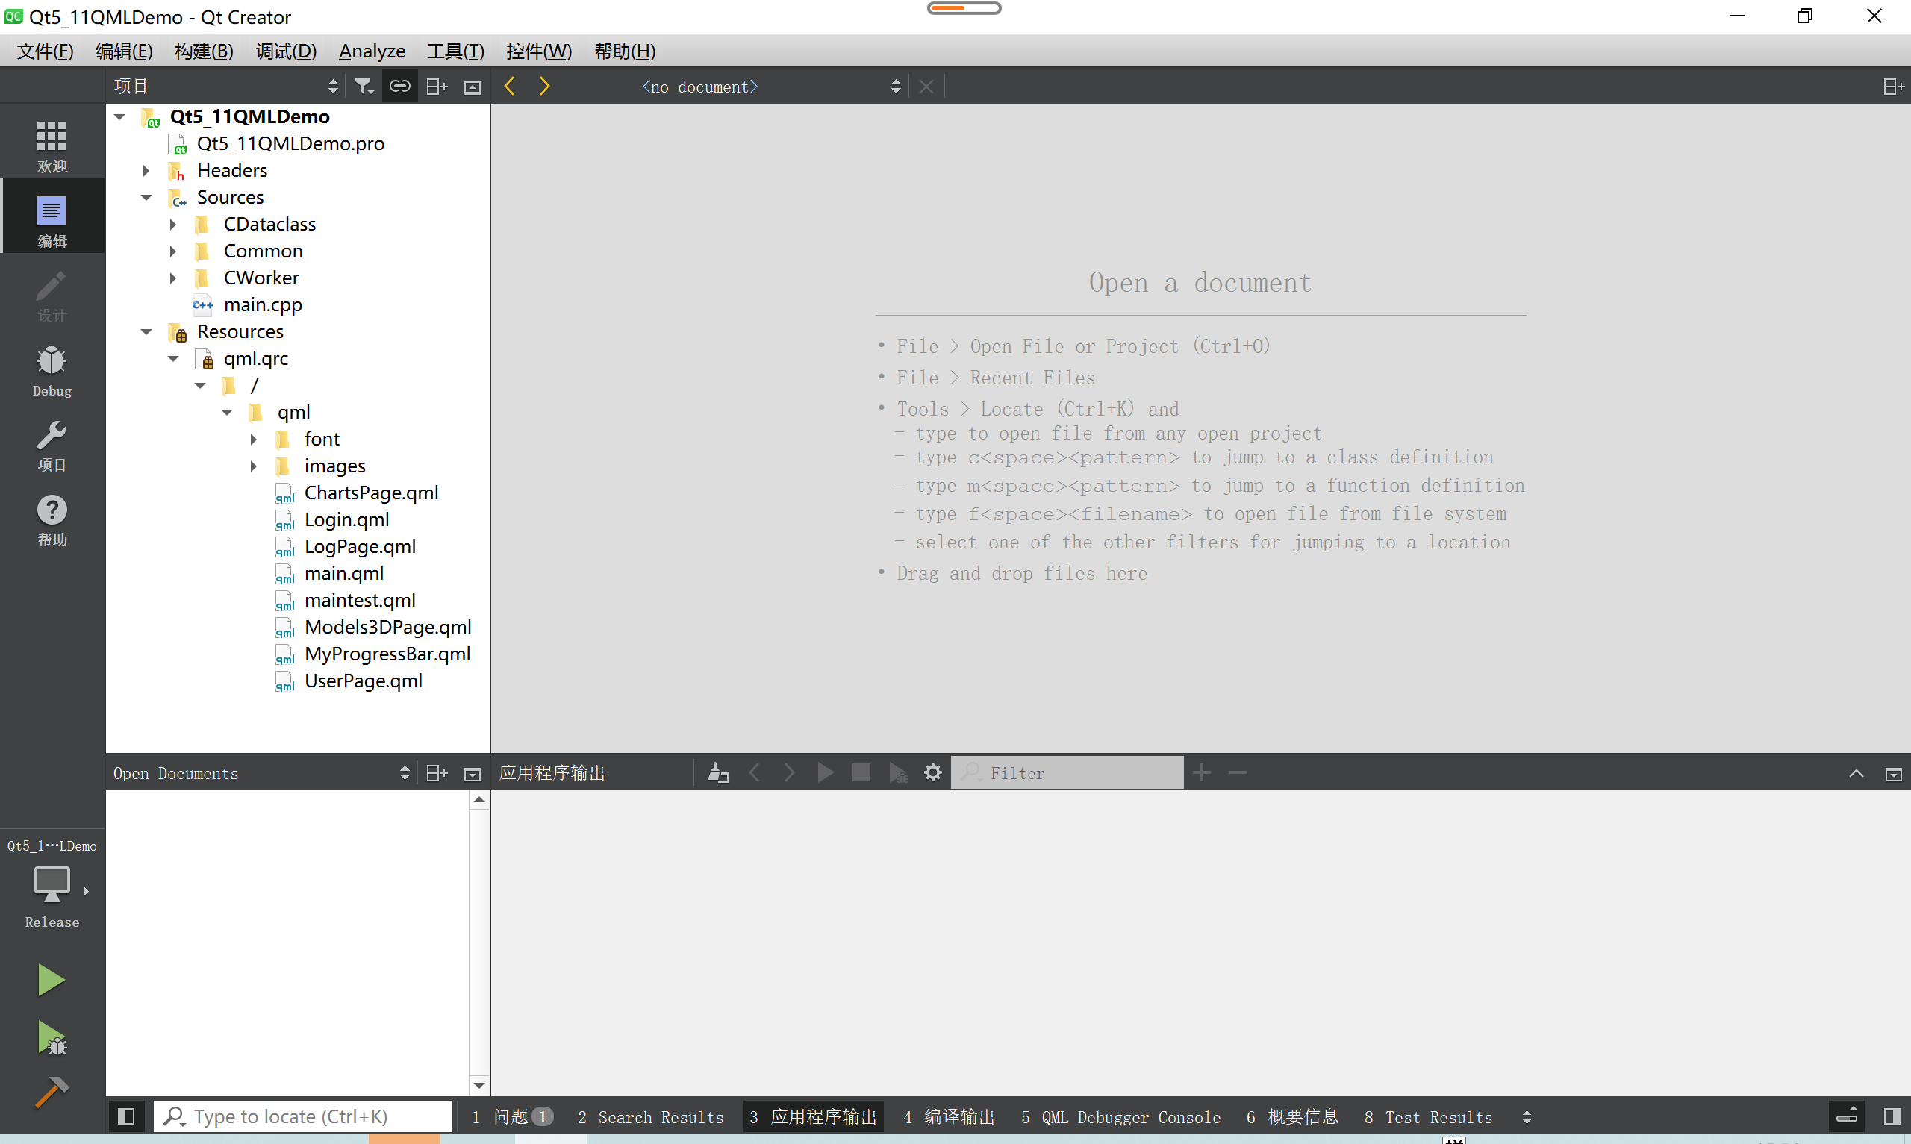Click the green Run button
Image resolution: width=1911 pixels, height=1144 pixels.
51,980
